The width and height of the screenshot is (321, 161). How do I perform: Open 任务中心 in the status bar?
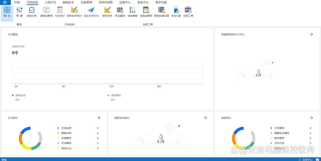(305, 159)
